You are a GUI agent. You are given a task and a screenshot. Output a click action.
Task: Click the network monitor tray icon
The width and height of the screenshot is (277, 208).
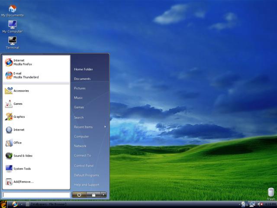point(252,204)
